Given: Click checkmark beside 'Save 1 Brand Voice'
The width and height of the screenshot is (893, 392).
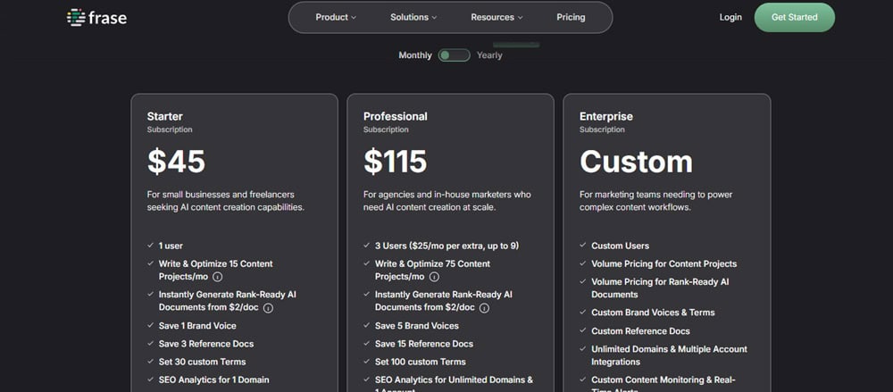Looking at the screenshot, I should [150, 325].
